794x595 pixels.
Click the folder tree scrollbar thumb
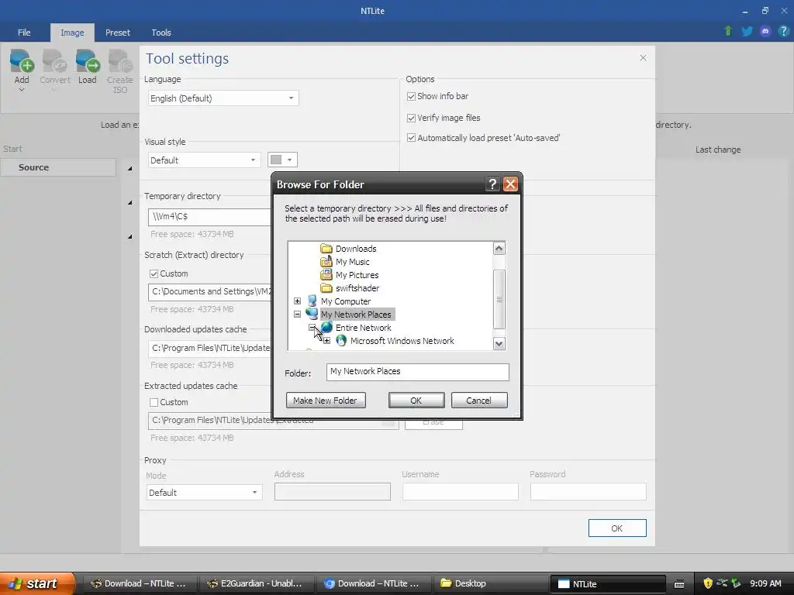pos(499,299)
